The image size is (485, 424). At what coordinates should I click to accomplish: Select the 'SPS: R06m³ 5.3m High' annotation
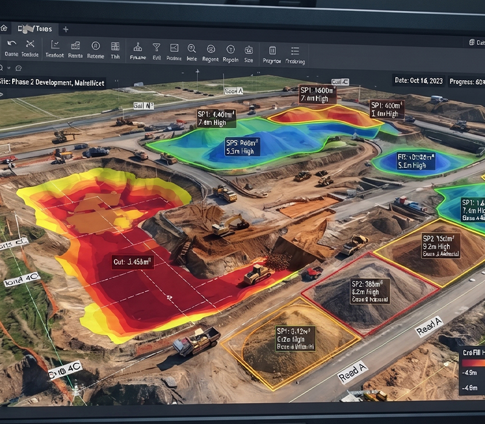pyautogui.click(x=242, y=147)
